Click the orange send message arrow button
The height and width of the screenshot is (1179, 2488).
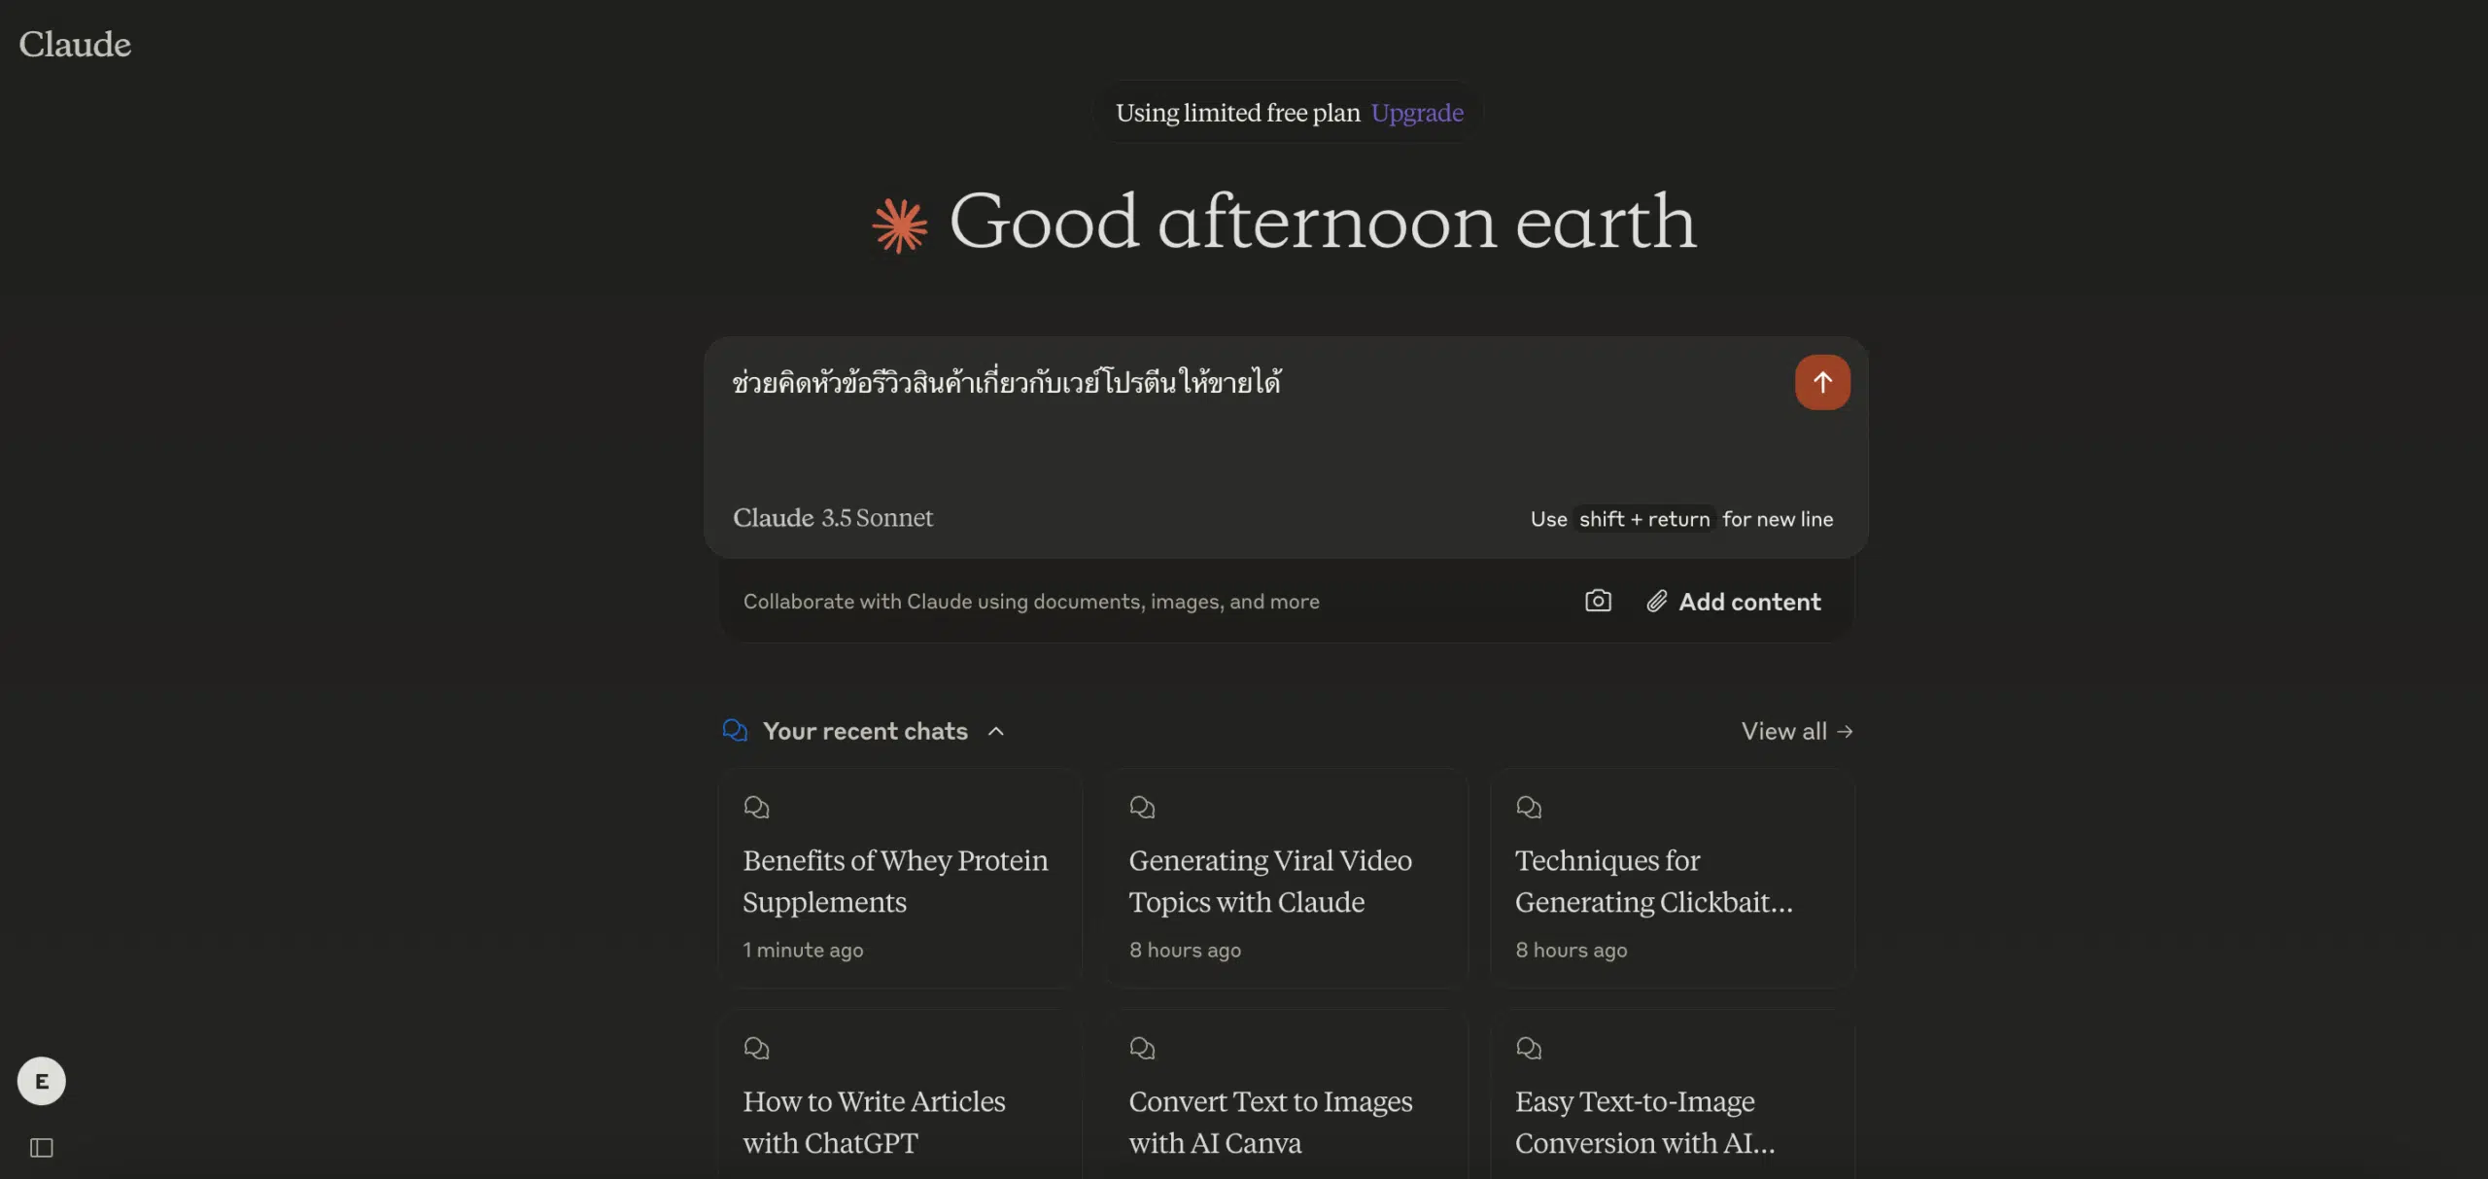(x=1822, y=382)
